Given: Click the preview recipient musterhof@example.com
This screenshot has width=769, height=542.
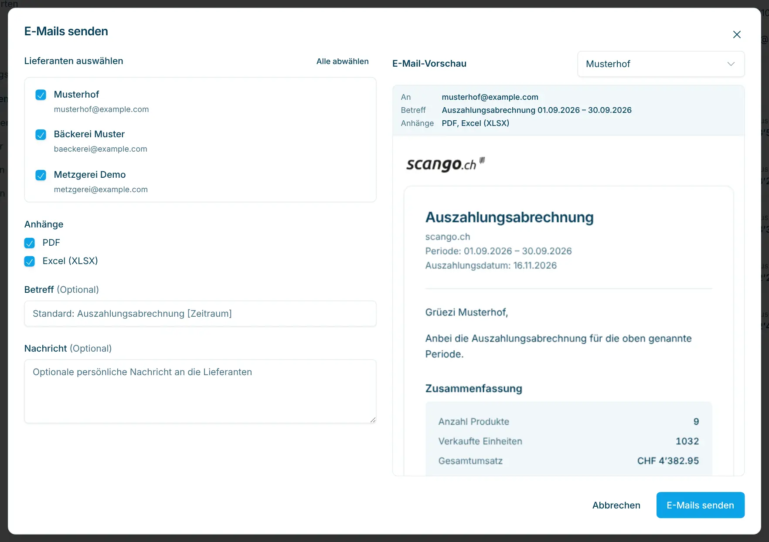Looking at the screenshot, I should click(490, 97).
